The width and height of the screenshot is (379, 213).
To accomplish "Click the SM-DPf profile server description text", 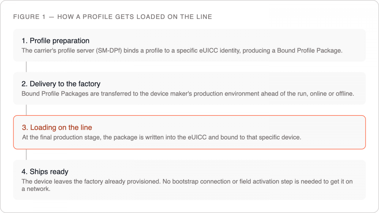I will 182,50.
